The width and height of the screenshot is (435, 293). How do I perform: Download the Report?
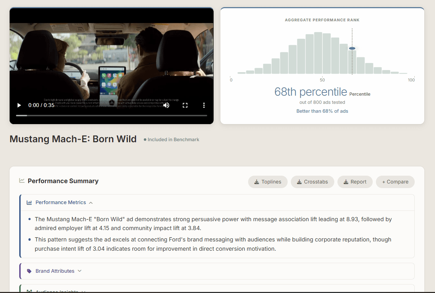click(x=355, y=182)
